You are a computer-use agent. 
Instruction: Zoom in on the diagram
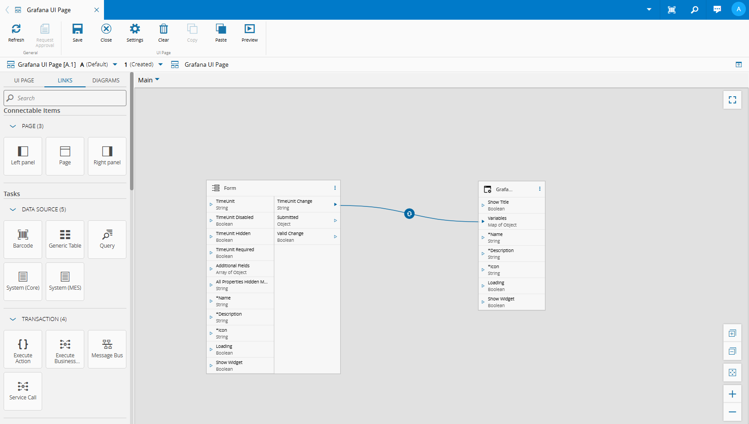coord(732,394)
